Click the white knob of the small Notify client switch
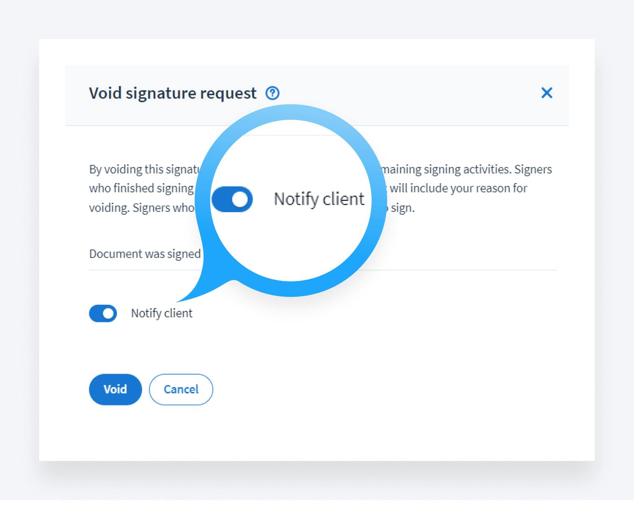 click(108, 313)
